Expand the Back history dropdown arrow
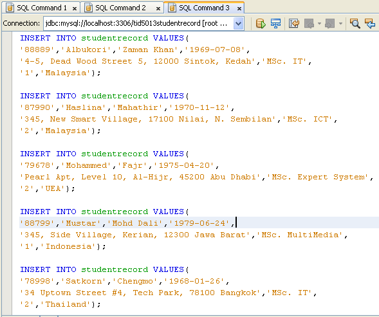 coord(319,23)
